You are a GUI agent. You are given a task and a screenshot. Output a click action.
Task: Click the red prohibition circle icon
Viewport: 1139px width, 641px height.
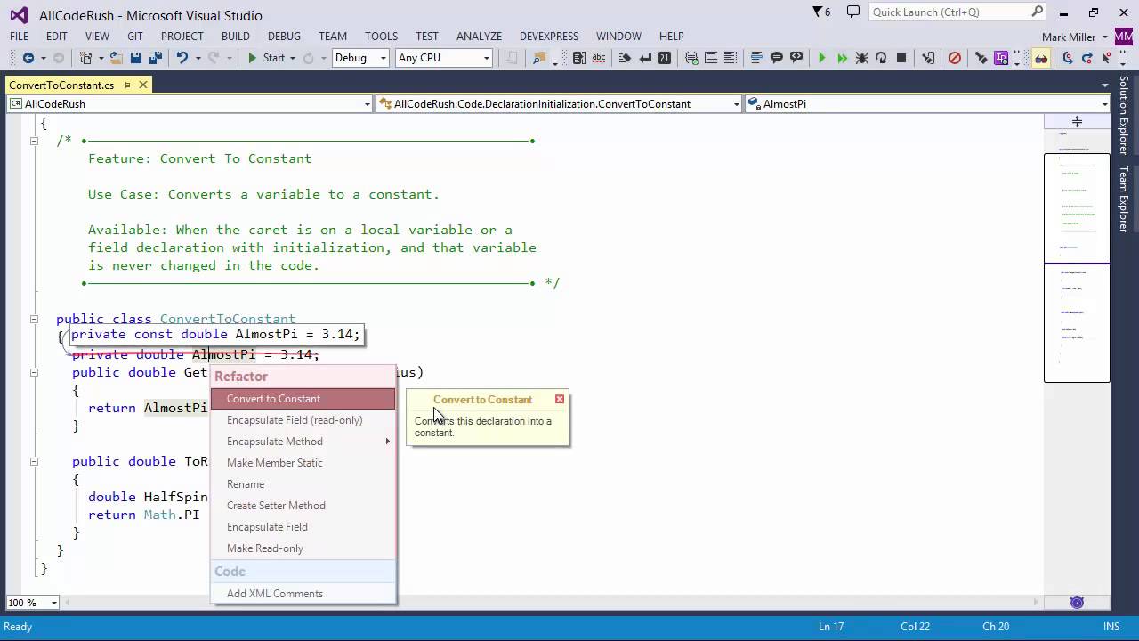(x=955, y=58)
